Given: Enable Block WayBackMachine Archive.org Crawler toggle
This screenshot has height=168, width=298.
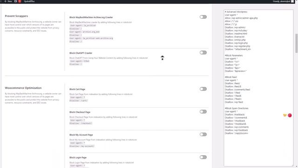Looking at the screenshot, I should (203, 17).
